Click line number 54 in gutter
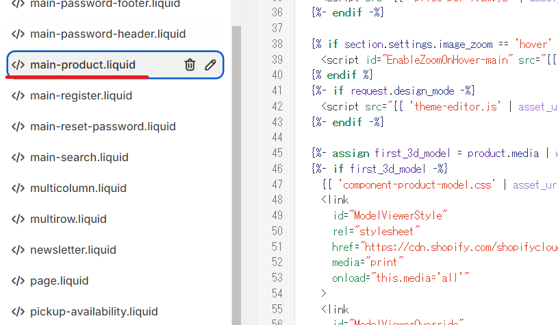 click(x=277, y=293)
